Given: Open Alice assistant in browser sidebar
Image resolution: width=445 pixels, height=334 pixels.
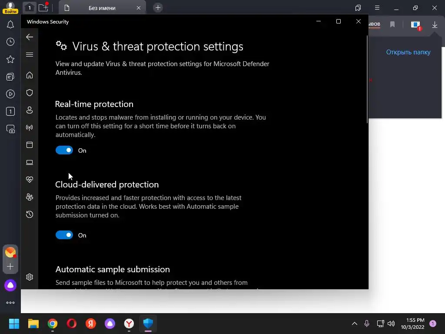Looking at the screenshot, I should [x=10, y=285].
